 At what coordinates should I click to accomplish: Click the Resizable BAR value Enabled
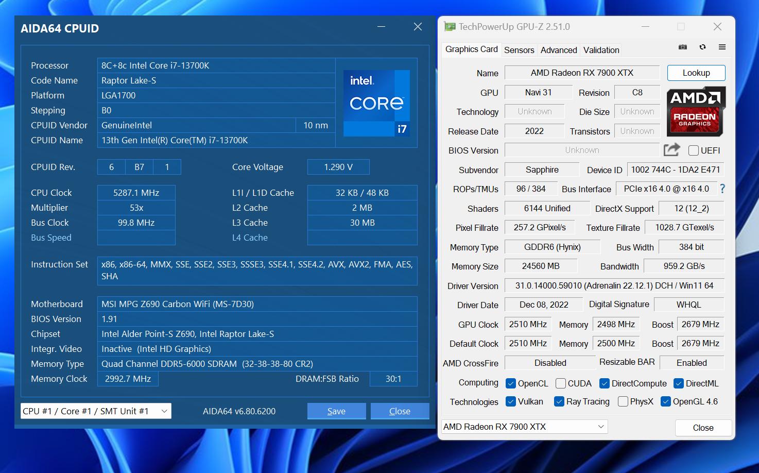tap(692, 363)
